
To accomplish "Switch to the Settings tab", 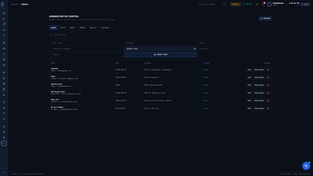I will coord(105,28).
